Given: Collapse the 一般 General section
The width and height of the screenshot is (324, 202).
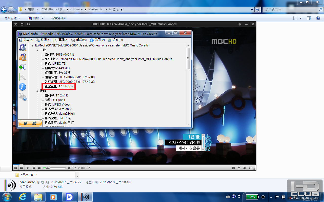Looking at the screenshot, I should tap(37, 50).
